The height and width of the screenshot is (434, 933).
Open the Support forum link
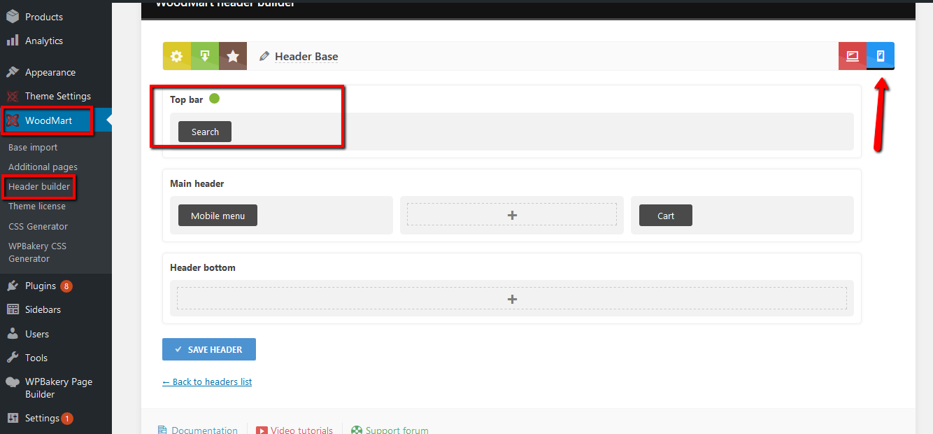[x=397, y=430]
